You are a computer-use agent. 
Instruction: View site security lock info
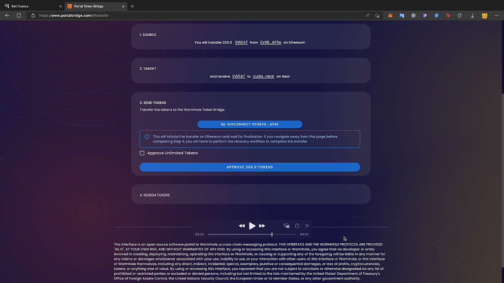(x=33, y=15)
